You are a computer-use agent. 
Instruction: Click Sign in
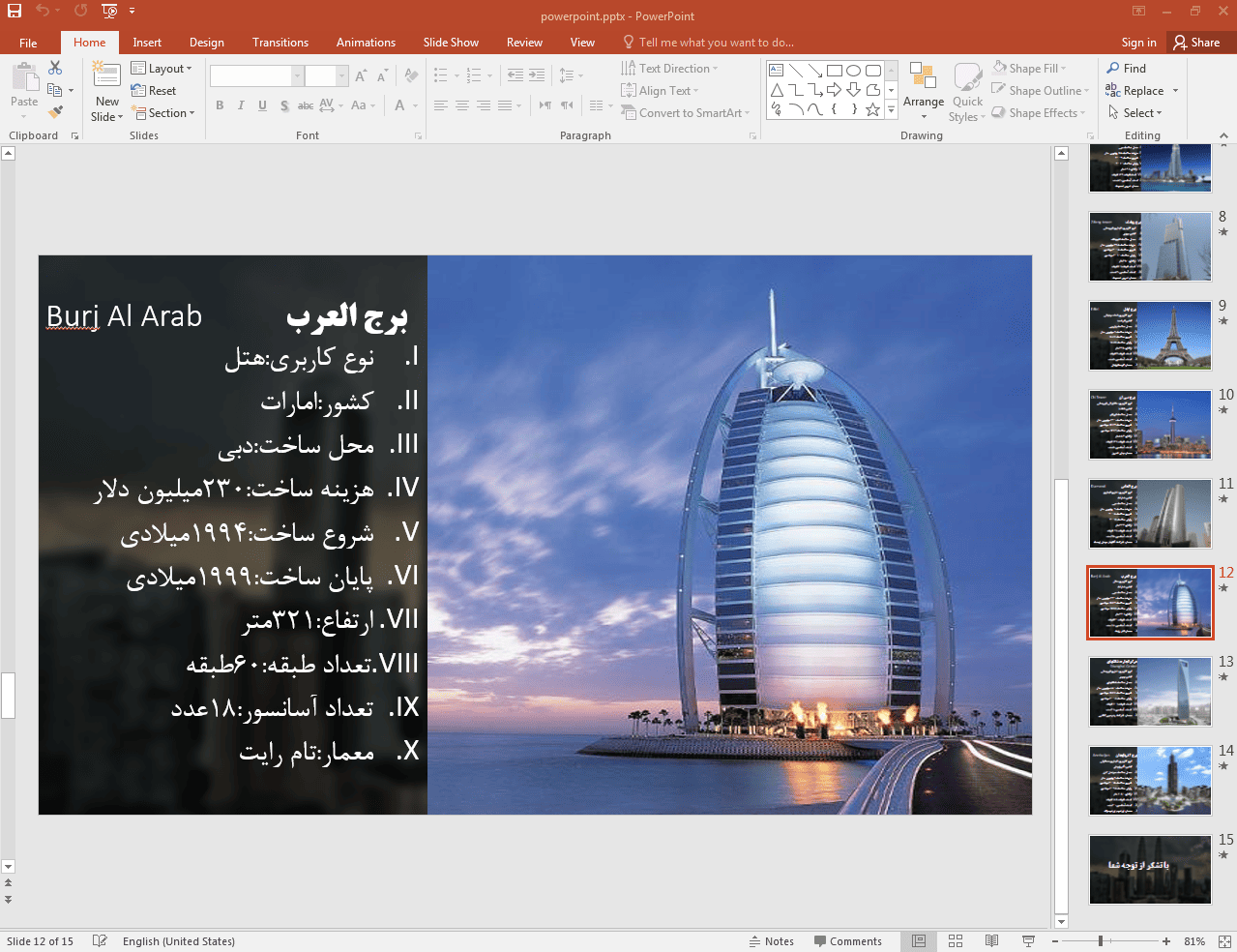coord(1138,43)
